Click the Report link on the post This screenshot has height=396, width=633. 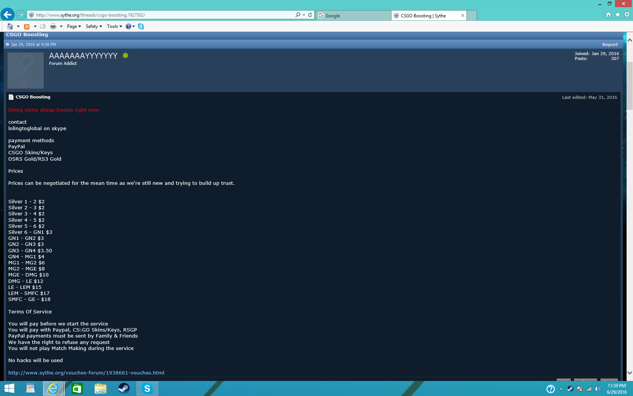point(610,45)
